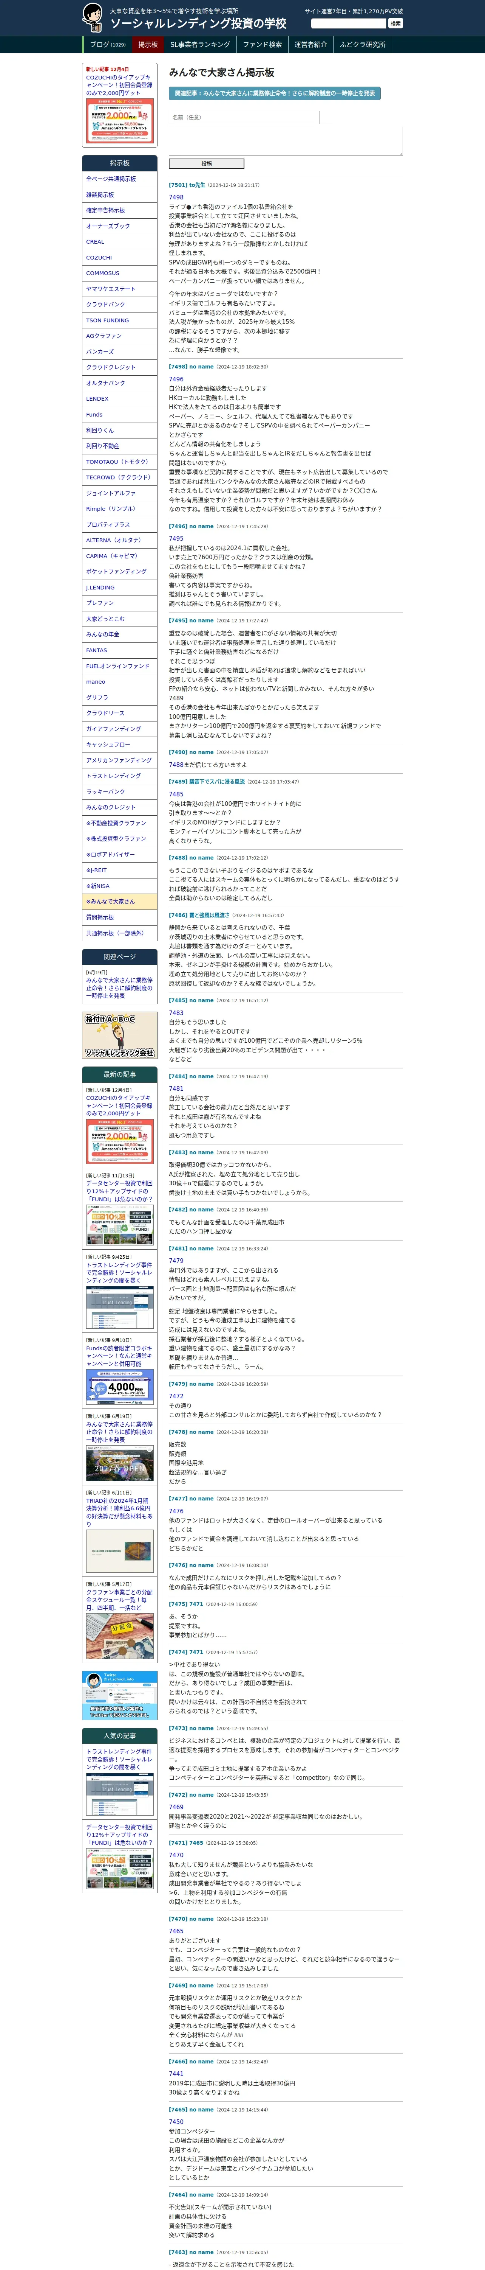The image size is (485, 2270).
Task: Select CREAL board in sidebar
Action: [x=120, y=241]
